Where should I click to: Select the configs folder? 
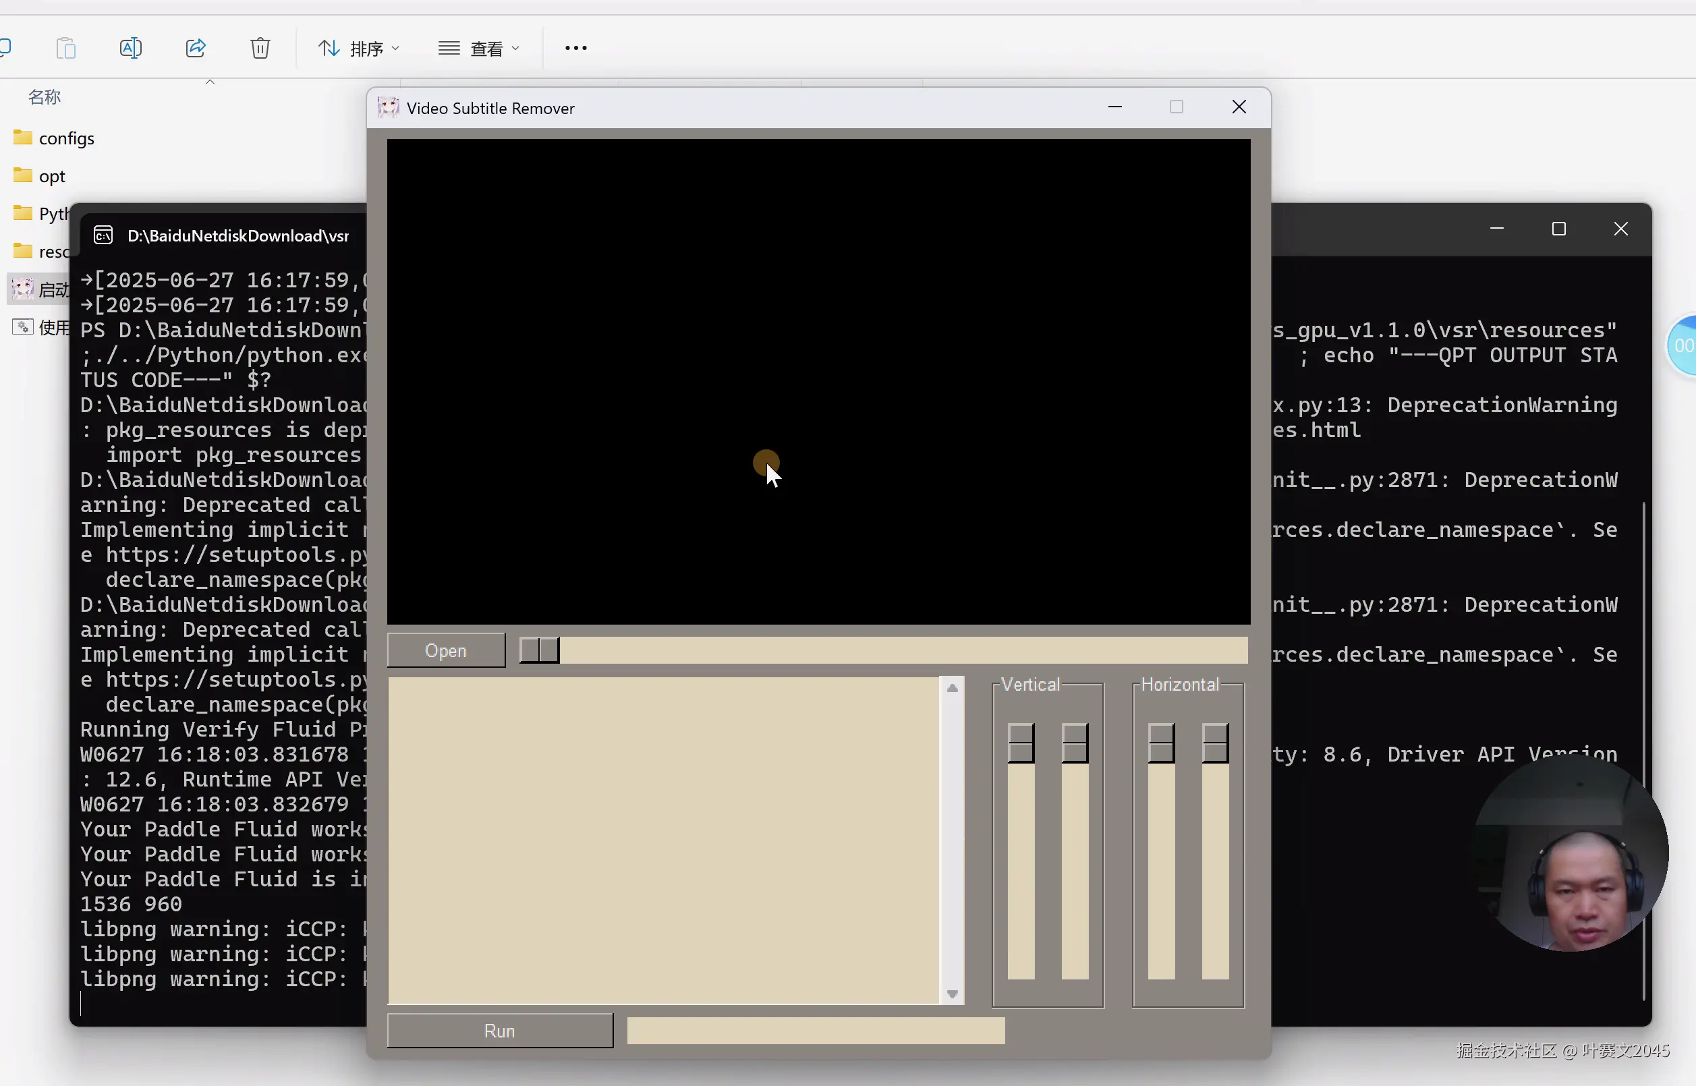coord(66,138)
